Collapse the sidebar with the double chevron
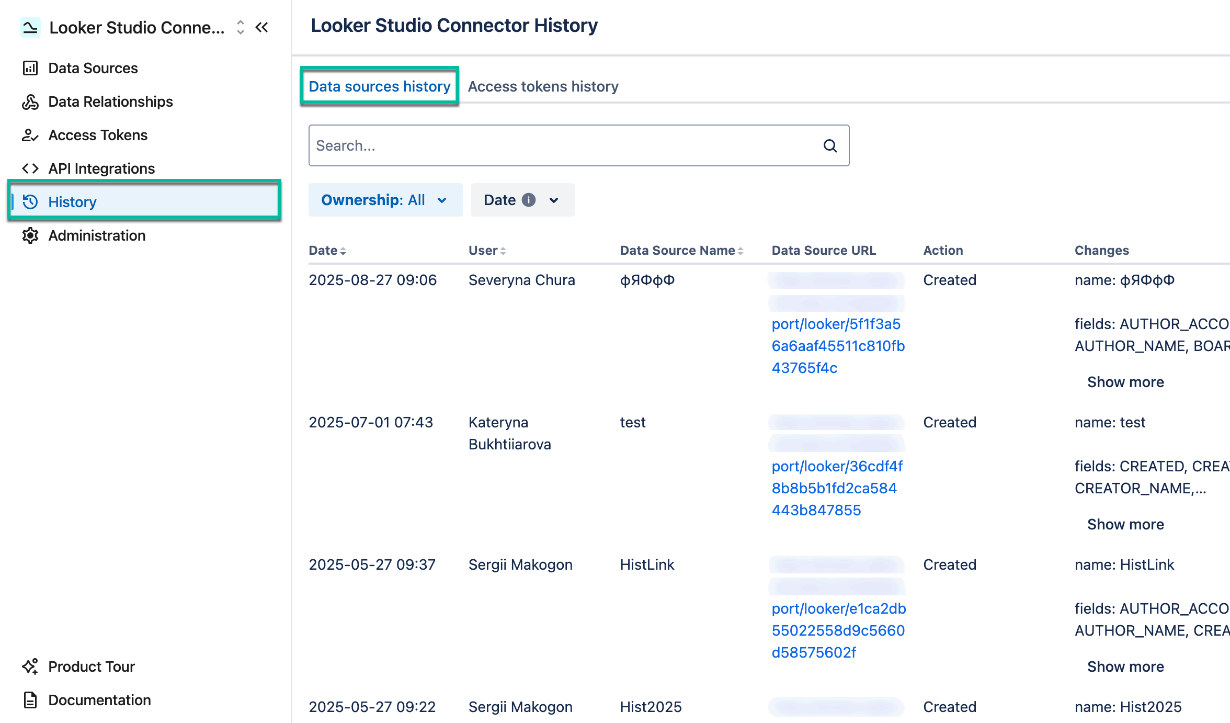Image resolution: width=1230 pixels, height=723 pixels. (x=262, y=27)
